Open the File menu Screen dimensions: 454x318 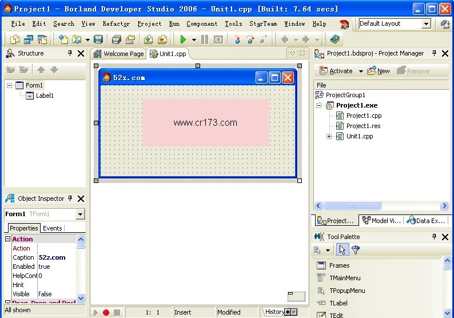tap(18, 24)
